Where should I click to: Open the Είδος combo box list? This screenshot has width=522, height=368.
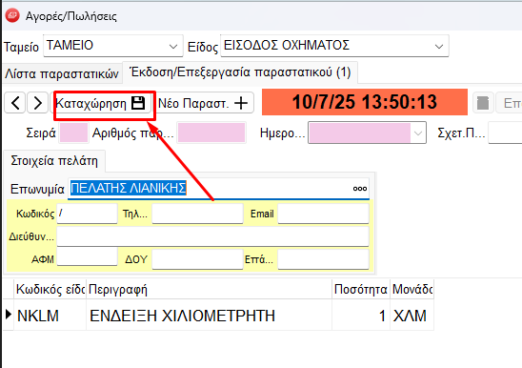tap(439, 46)
